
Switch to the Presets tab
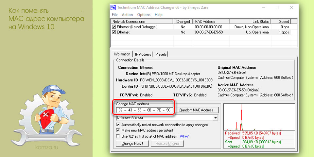[x=161, y=54]
